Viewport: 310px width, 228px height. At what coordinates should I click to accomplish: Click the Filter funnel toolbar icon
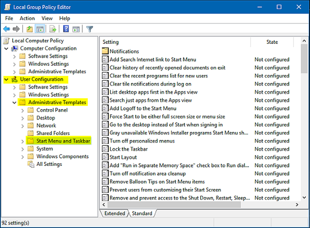coord(90,29)
